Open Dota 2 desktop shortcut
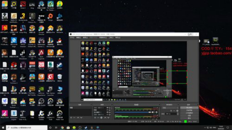Viewport: 232px width, 130px height. (23, 5)
